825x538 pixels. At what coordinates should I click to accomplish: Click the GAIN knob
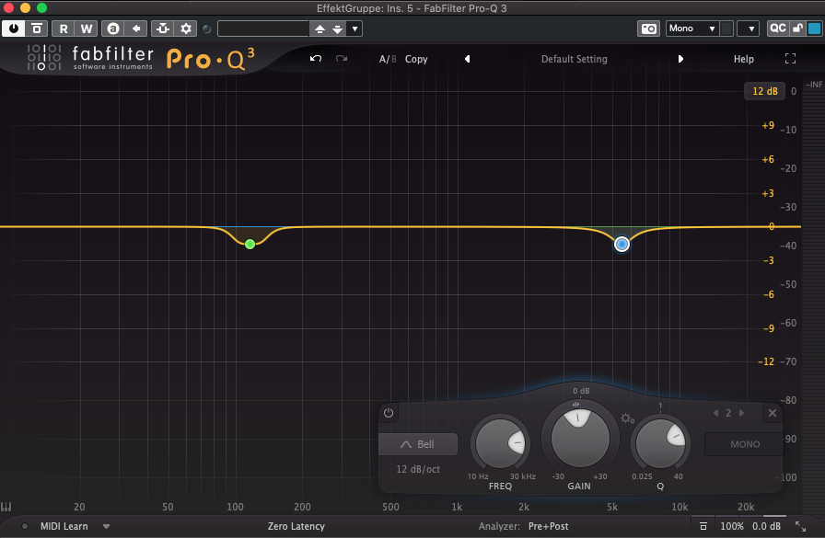coord(580,438)
